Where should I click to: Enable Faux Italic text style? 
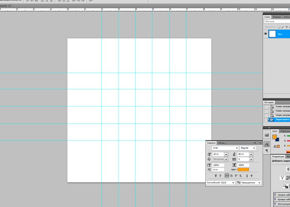point(221,176)
